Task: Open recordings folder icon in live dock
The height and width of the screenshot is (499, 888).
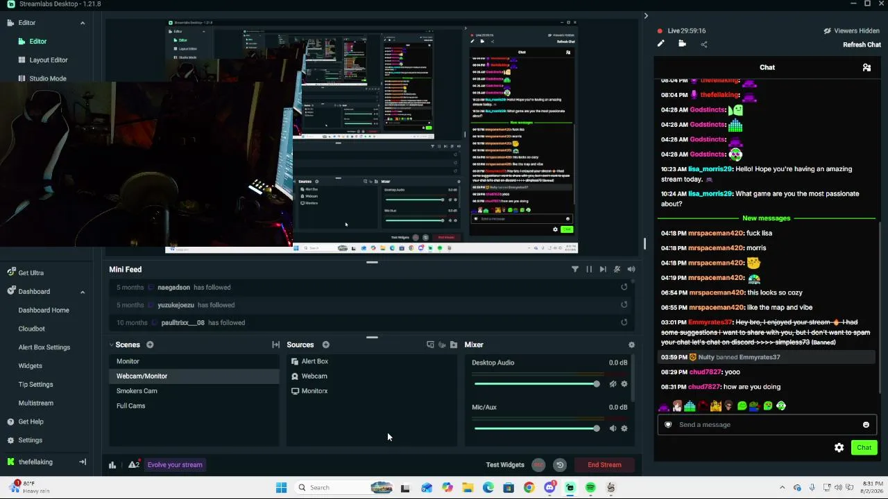Action: [x=682, y=44]
